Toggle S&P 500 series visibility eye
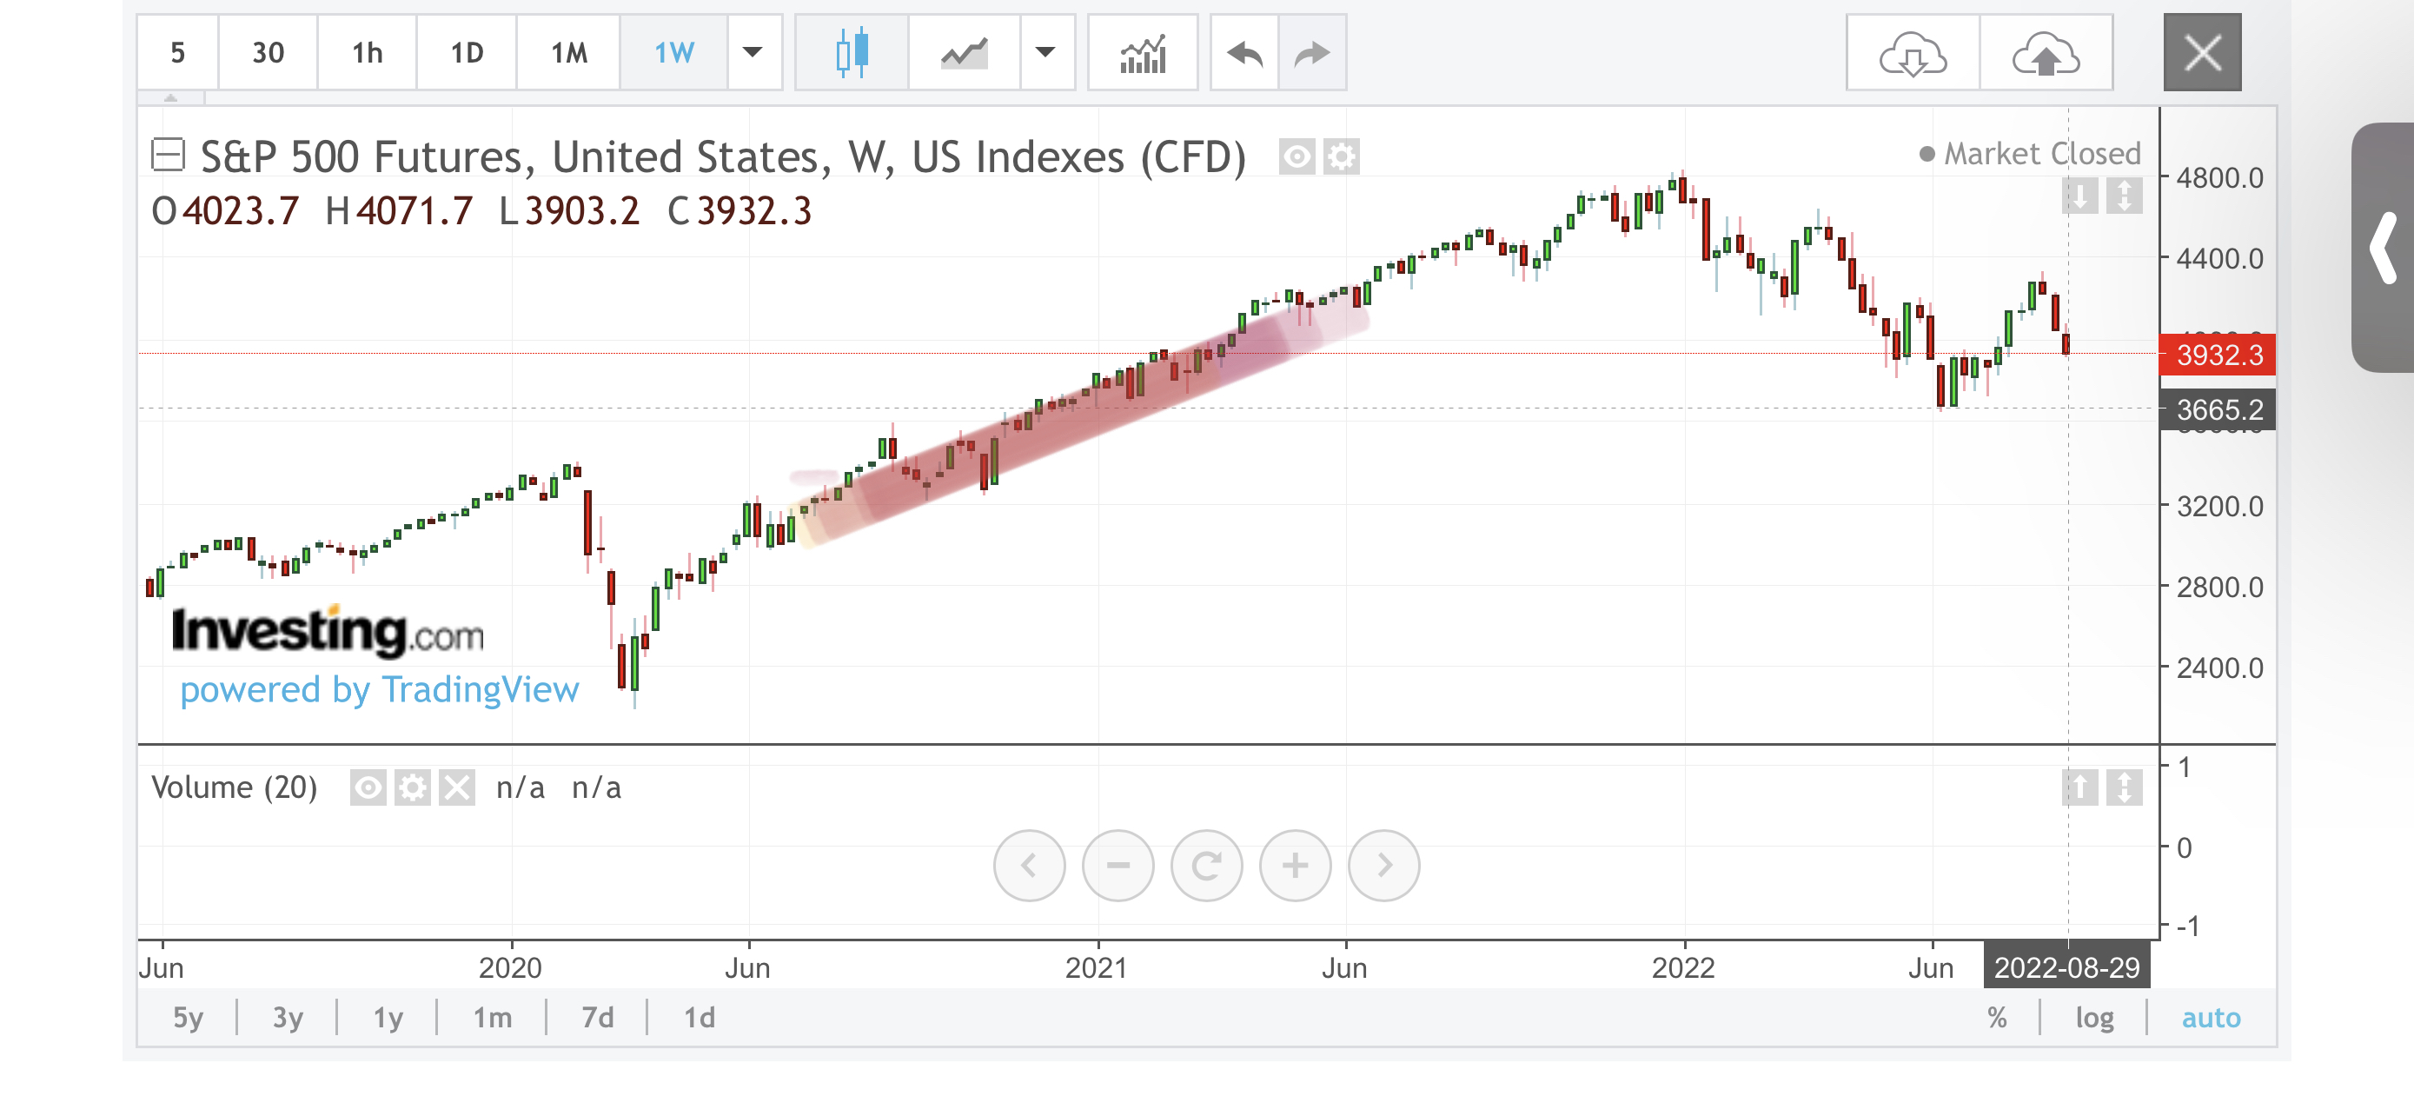 1297,156
